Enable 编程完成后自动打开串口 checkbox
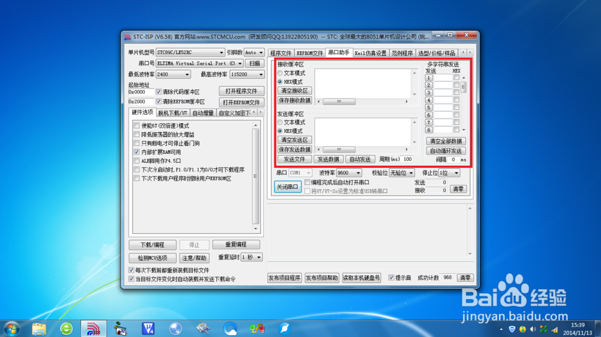The width and height of the screenshot is (601, 337). pos(307,182)
